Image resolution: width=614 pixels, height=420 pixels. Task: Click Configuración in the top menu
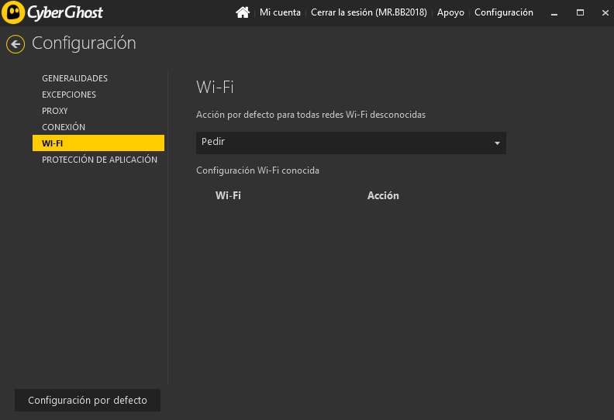503,12
